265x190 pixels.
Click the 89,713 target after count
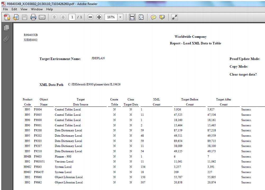(x=212, y=141)
